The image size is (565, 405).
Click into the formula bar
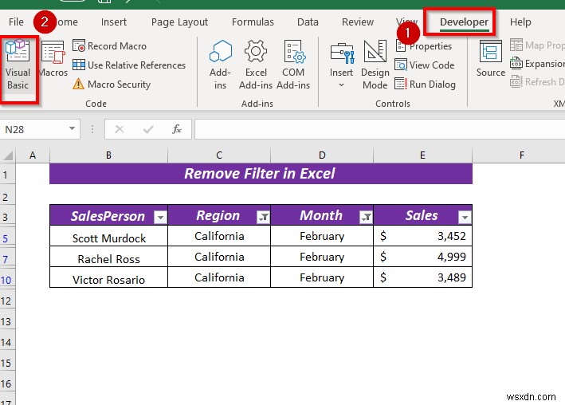pos(380,129)
